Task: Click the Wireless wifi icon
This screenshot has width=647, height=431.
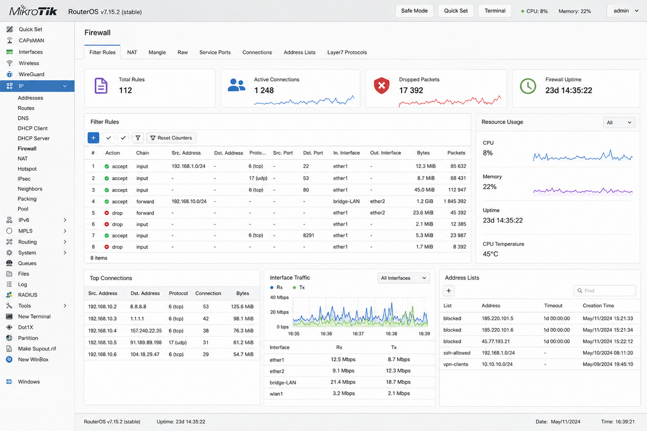Action: [x=10, y=63]
